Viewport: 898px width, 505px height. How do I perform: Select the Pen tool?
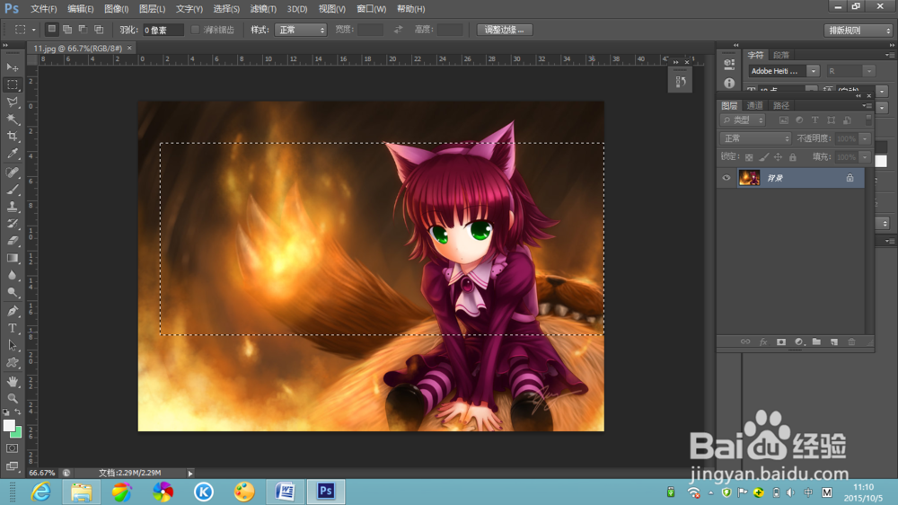click(12, 311)
